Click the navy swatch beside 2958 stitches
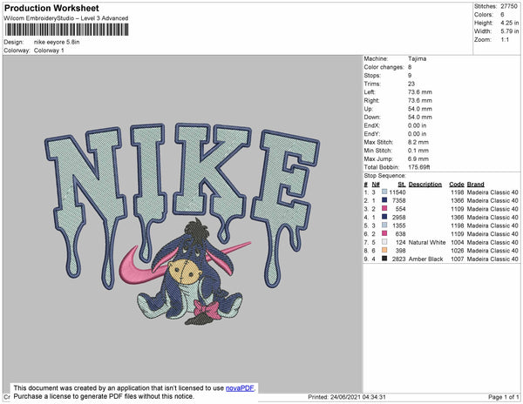523x404 pixels. click(x=384, y=217)
